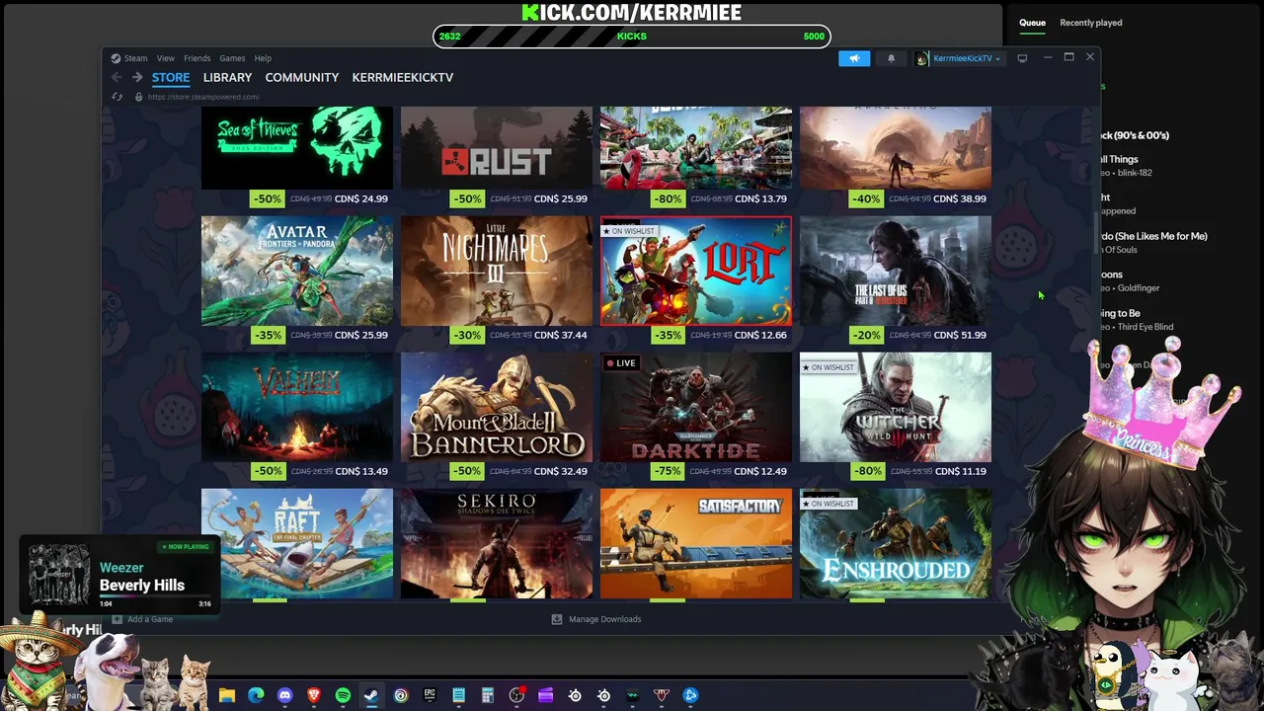Click the Steam taskbar icon
Viewport: 1264px width, 711px height.
[x=371, y=695]
